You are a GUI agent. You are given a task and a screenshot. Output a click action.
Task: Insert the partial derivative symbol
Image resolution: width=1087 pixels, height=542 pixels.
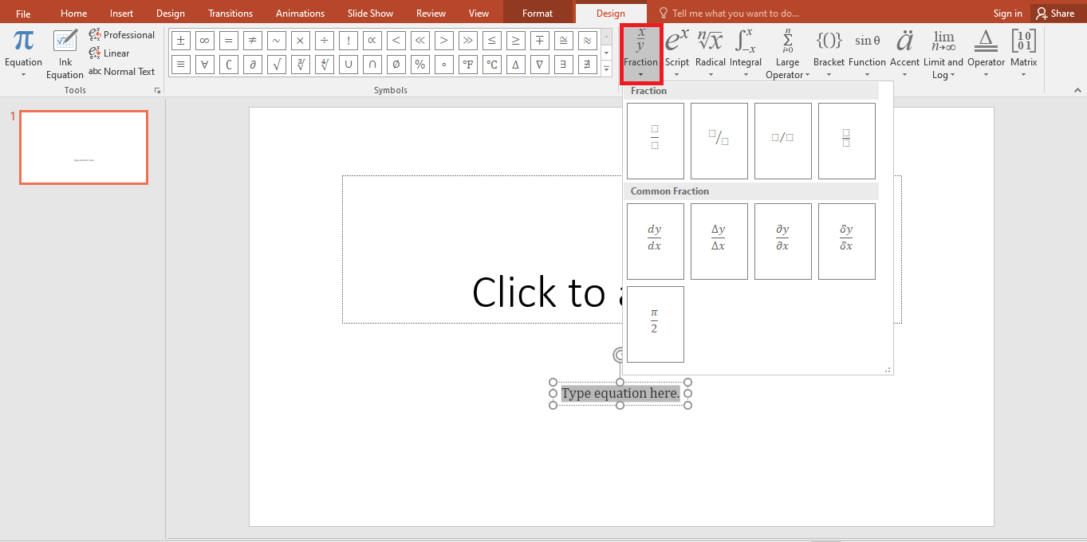252,65
